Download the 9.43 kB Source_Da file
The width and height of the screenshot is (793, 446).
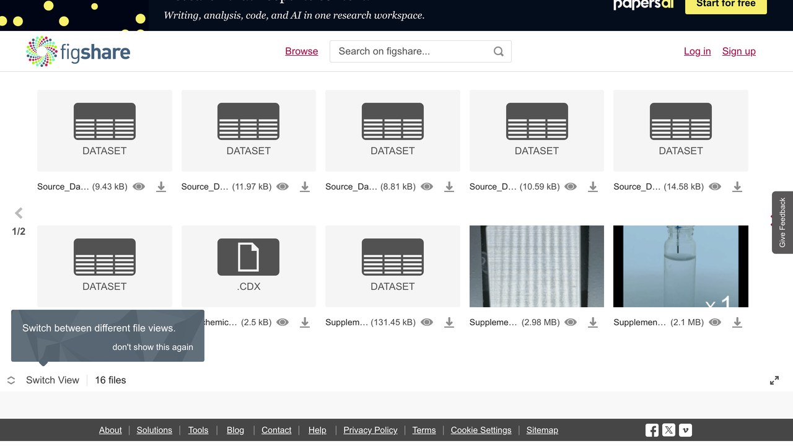[x=161, y=186]
